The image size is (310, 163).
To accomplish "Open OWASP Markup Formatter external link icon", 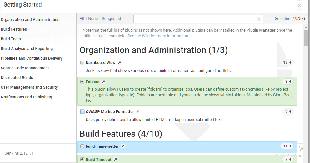I will click(x=138, y=112).
